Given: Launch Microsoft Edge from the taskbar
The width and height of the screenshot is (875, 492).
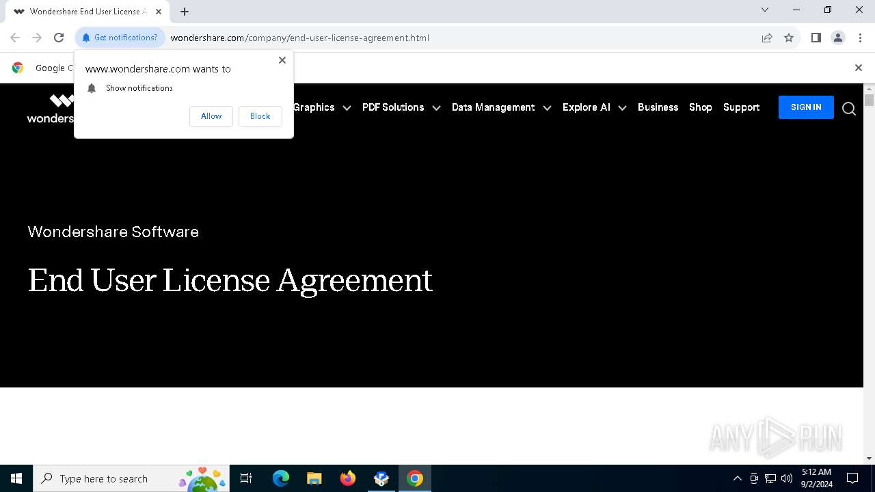Looking at the screenshot, I should 281,478.
